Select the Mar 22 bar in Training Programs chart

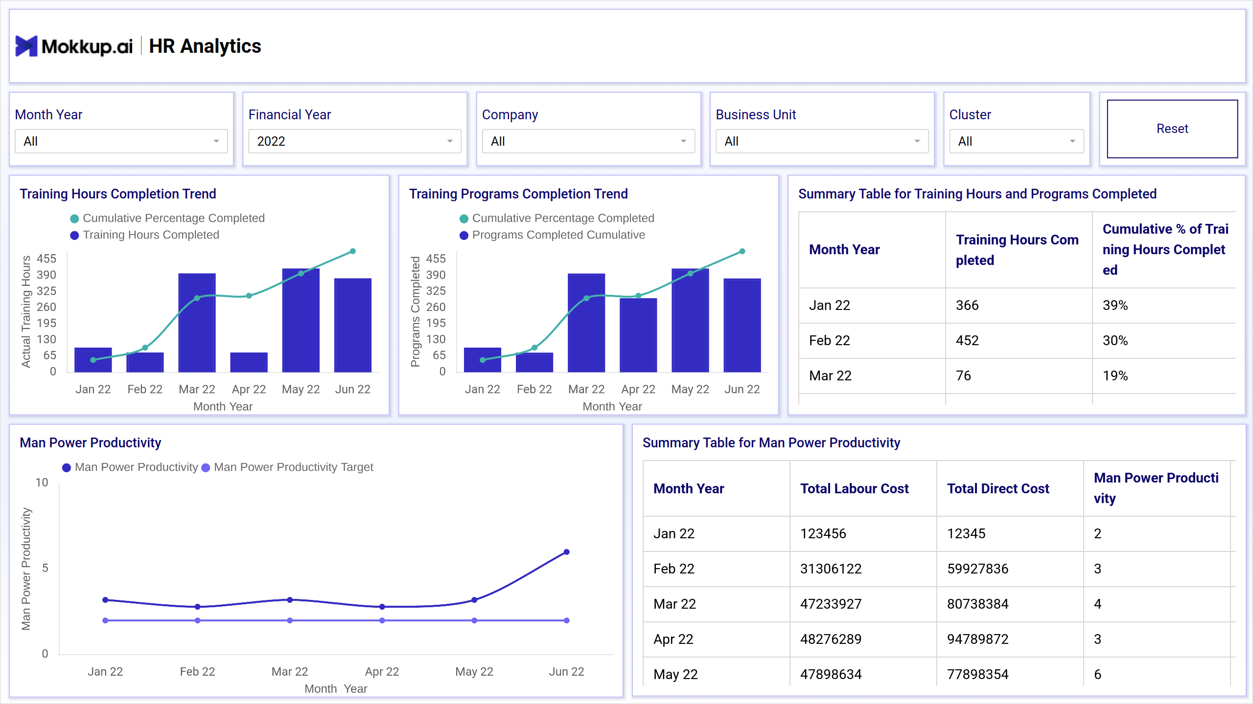click(586, 323)
